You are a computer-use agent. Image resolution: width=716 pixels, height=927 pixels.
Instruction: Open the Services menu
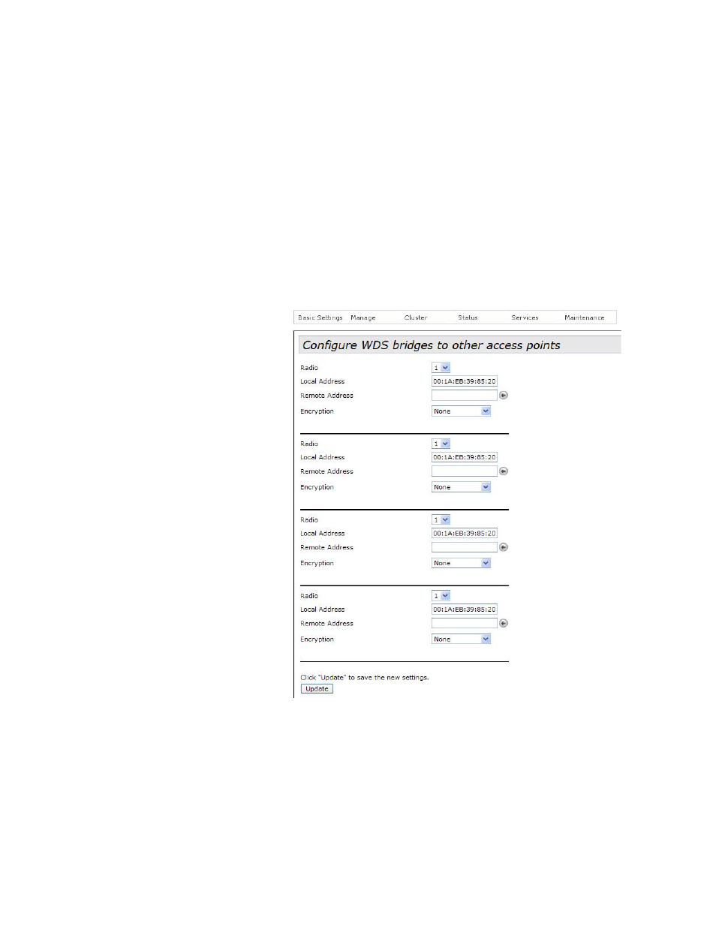[525, 318]
